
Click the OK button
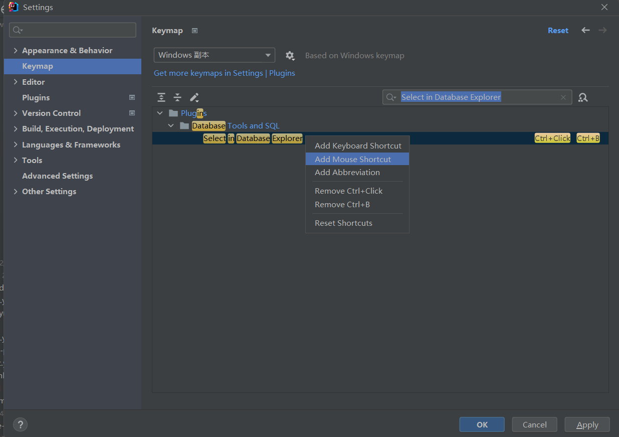coord(482,424)
